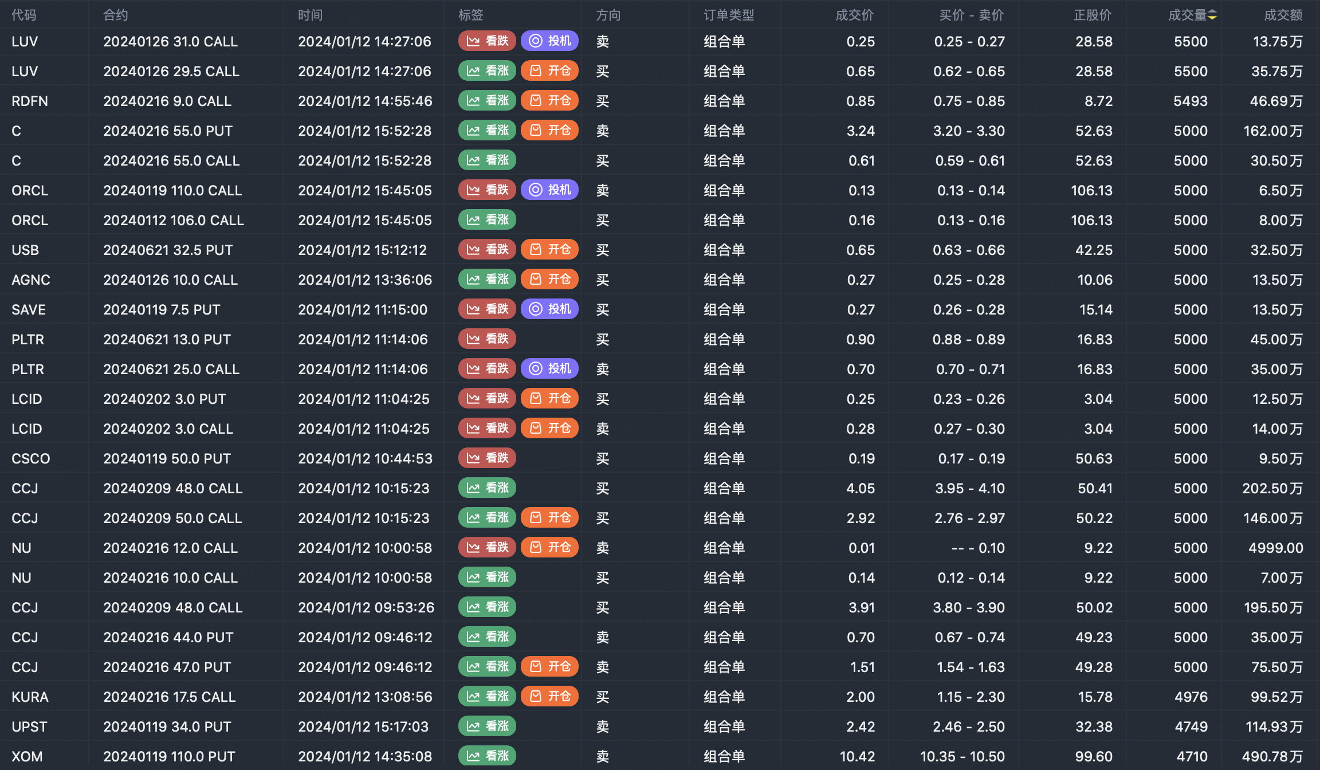Click 投机 tag on LUV 31.0 CALL row
Viewport: 1320px width, 770px height.
click(549, 41)
